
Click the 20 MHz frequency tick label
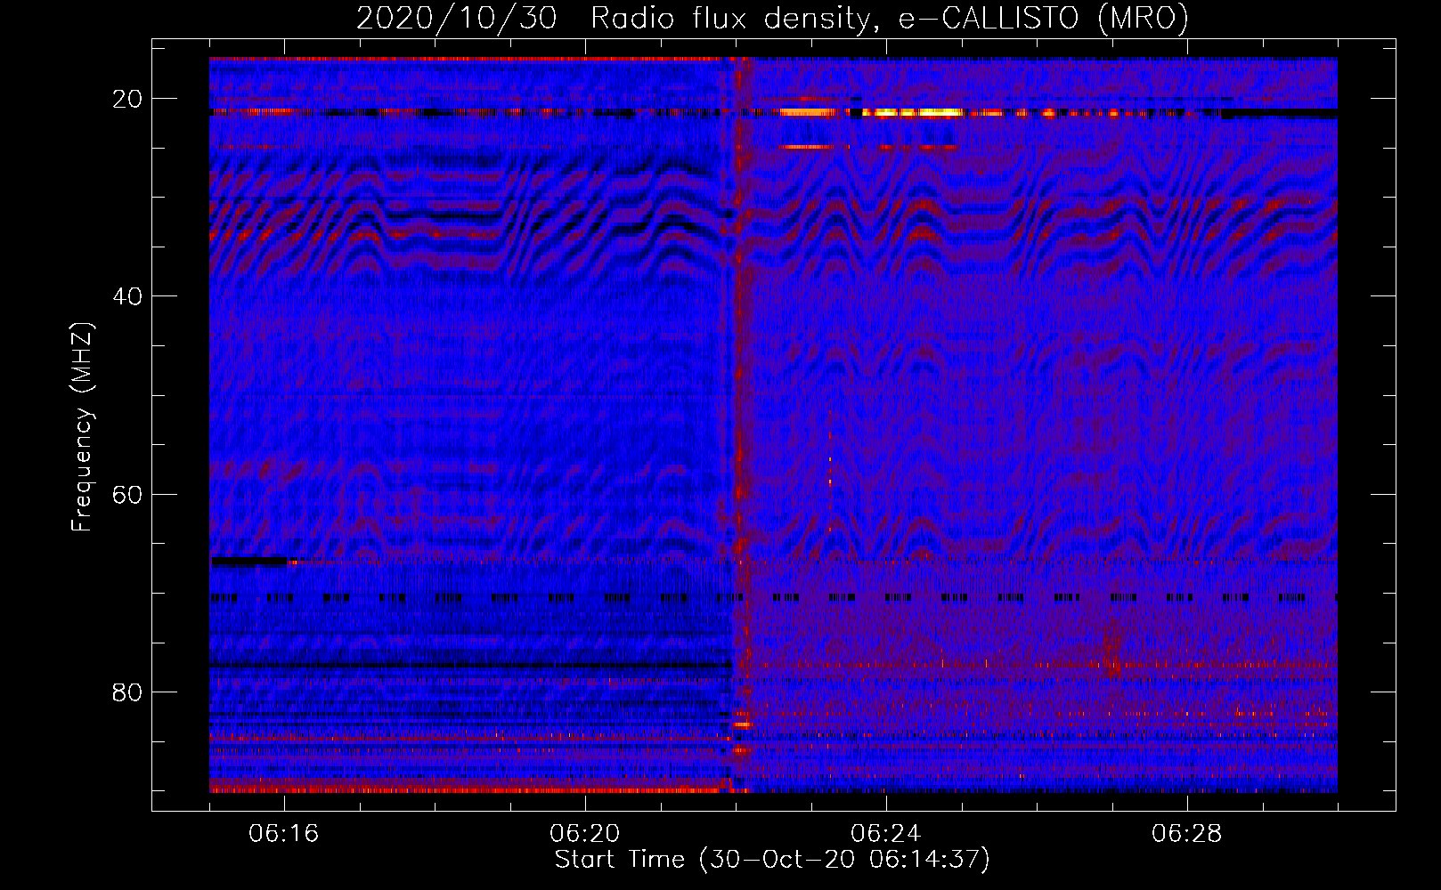coord(128,99)
